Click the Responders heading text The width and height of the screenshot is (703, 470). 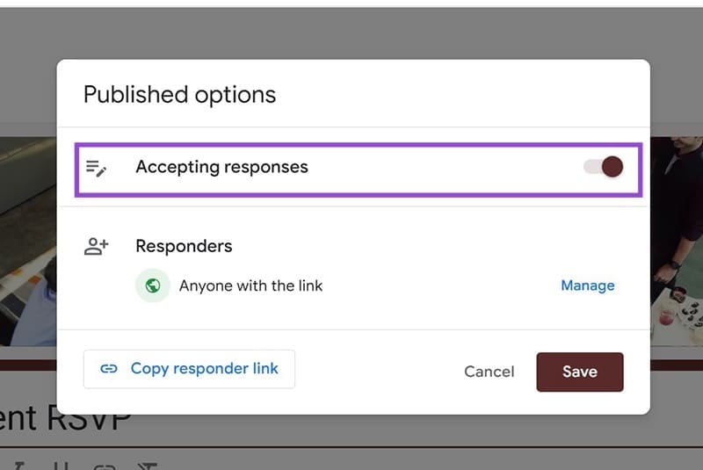click(184, 247)
